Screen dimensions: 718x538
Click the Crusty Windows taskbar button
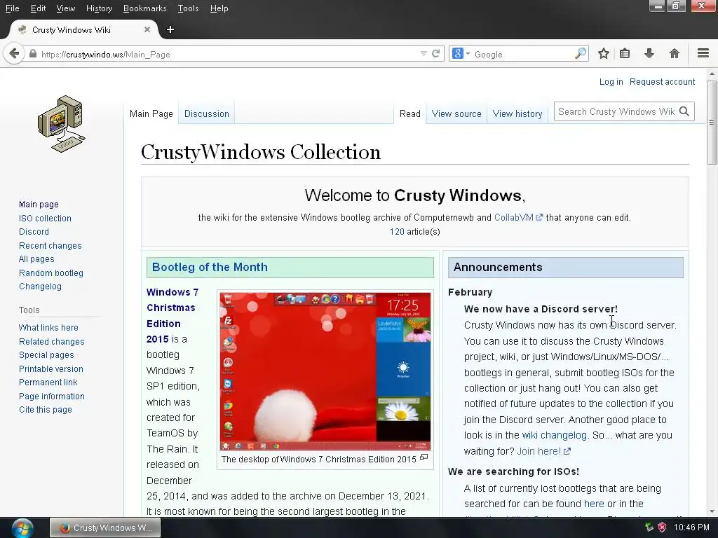click(x=105, y=528)
